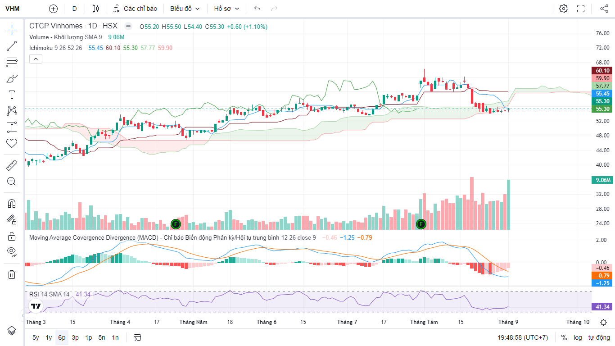
Task: Click the undo arrow
Action: [x=257, y=9]
